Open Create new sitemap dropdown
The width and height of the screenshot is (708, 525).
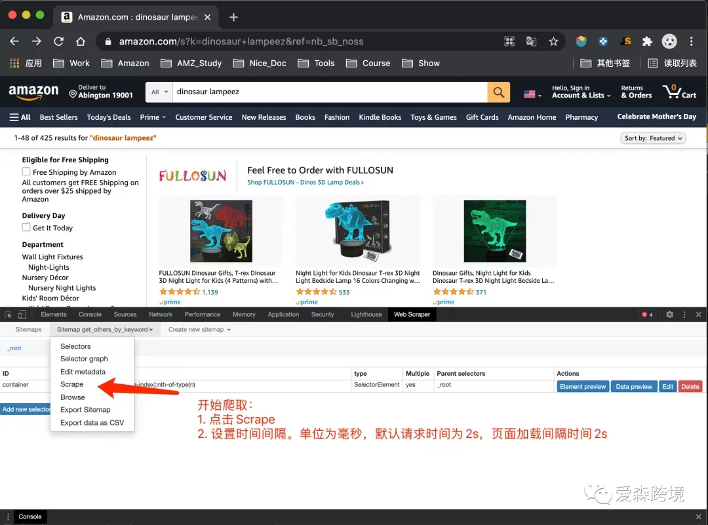tap(199, 330)
